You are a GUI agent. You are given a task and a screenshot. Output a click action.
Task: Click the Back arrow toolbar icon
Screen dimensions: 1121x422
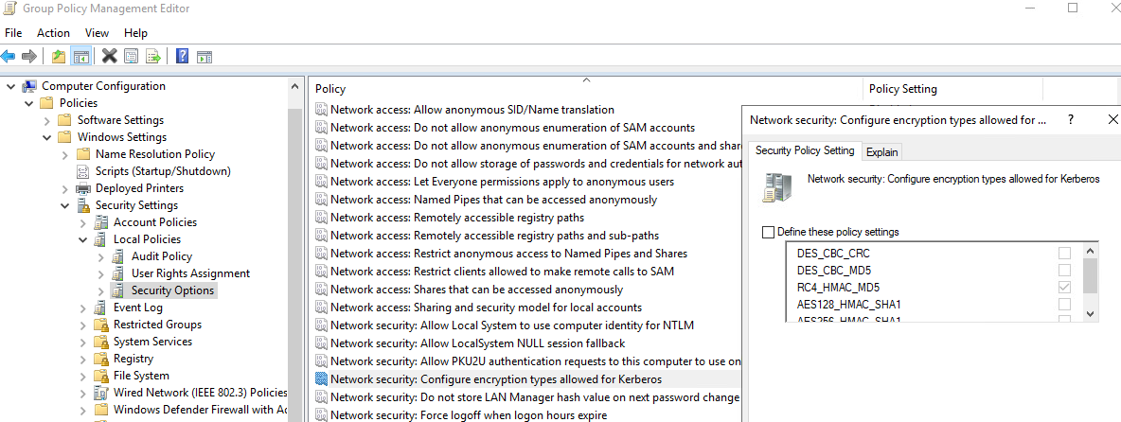(9, 56)
